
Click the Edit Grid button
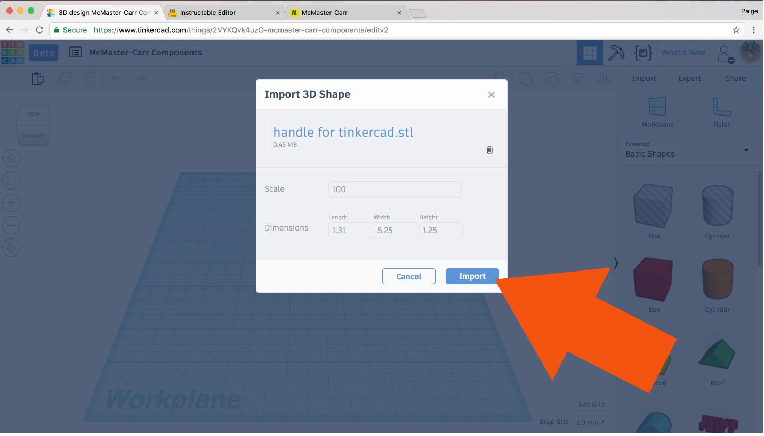point(591,405)
